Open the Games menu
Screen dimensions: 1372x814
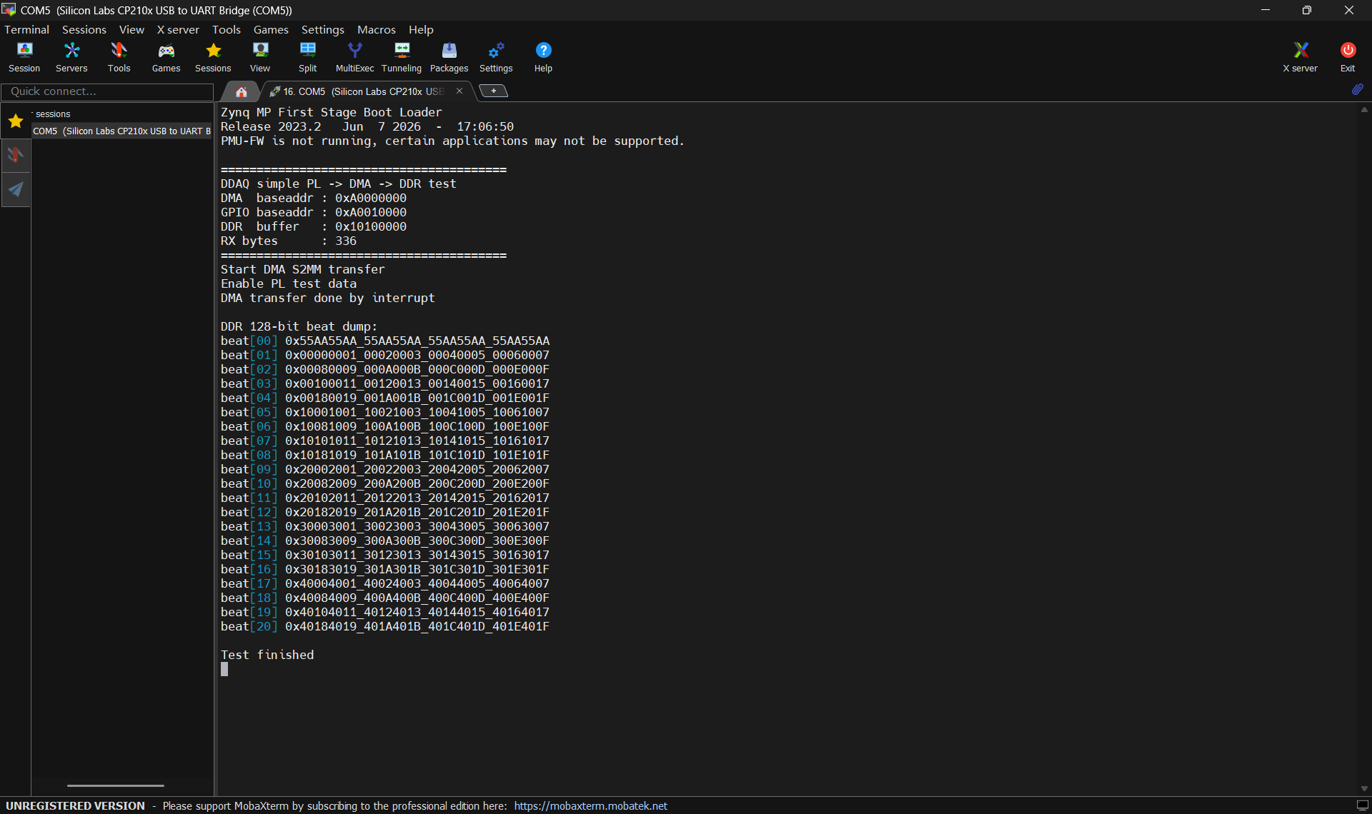coord(271,29)
